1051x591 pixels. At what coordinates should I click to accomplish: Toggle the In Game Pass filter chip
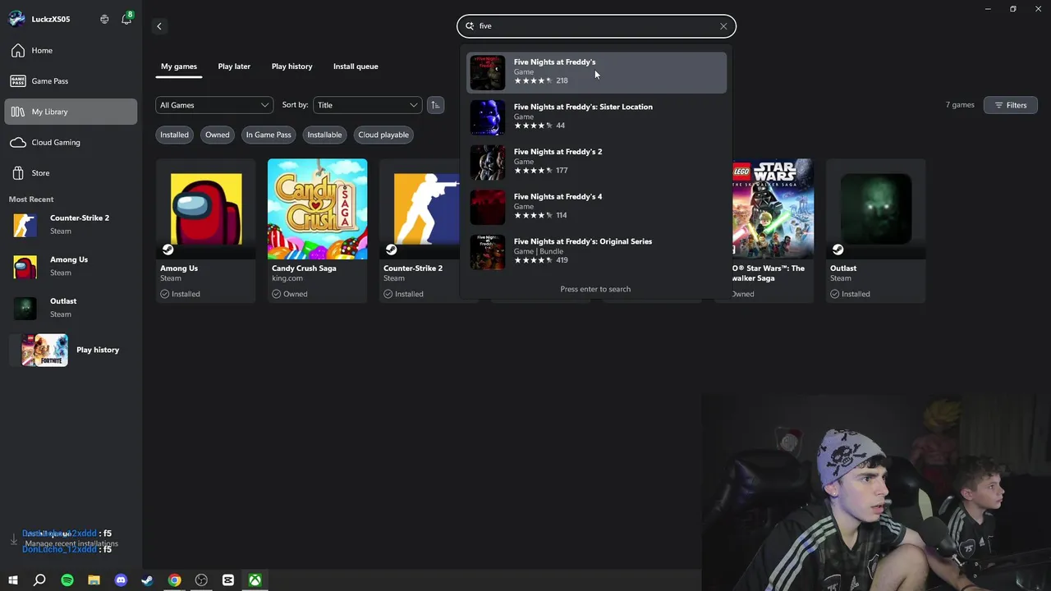(x=268, y=135)
